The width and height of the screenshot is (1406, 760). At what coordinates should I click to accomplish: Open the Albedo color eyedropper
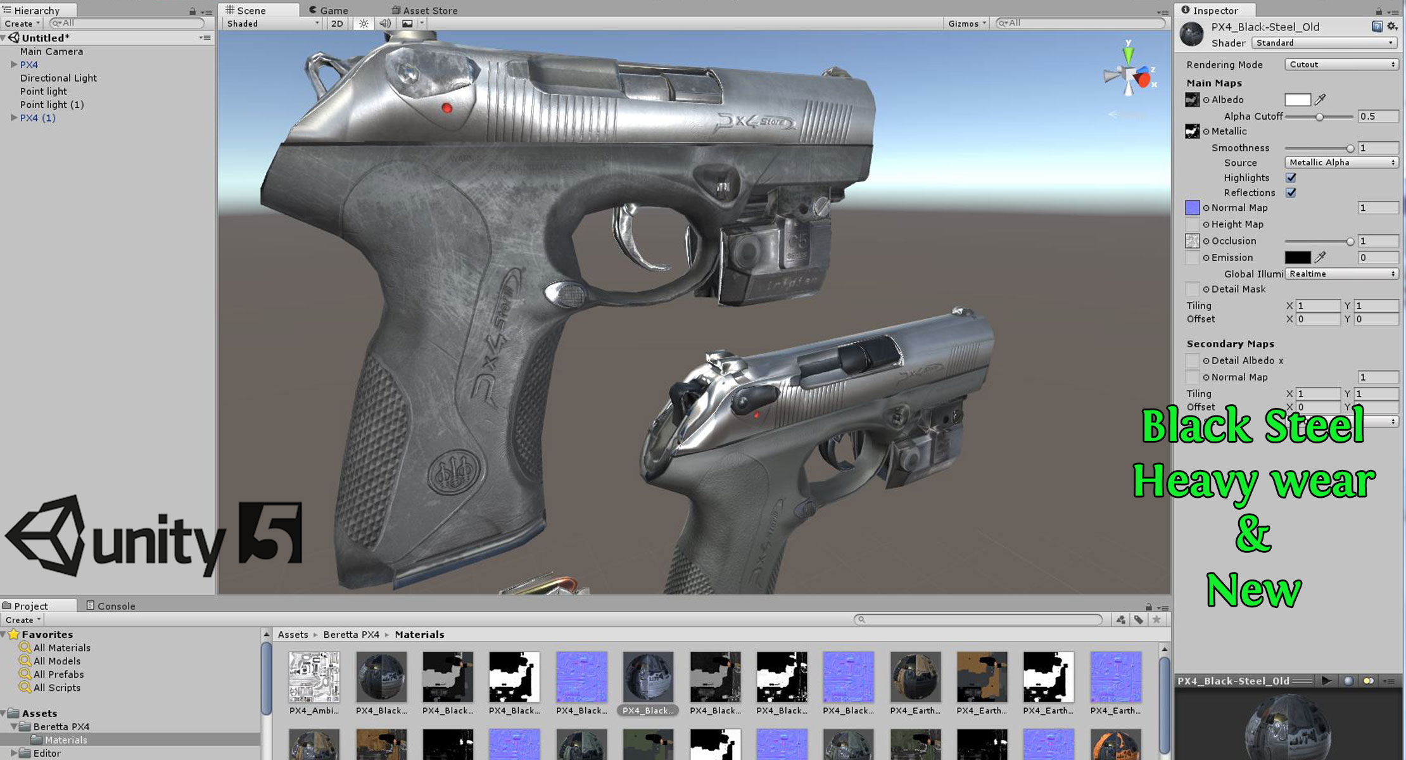point(1320,99)
